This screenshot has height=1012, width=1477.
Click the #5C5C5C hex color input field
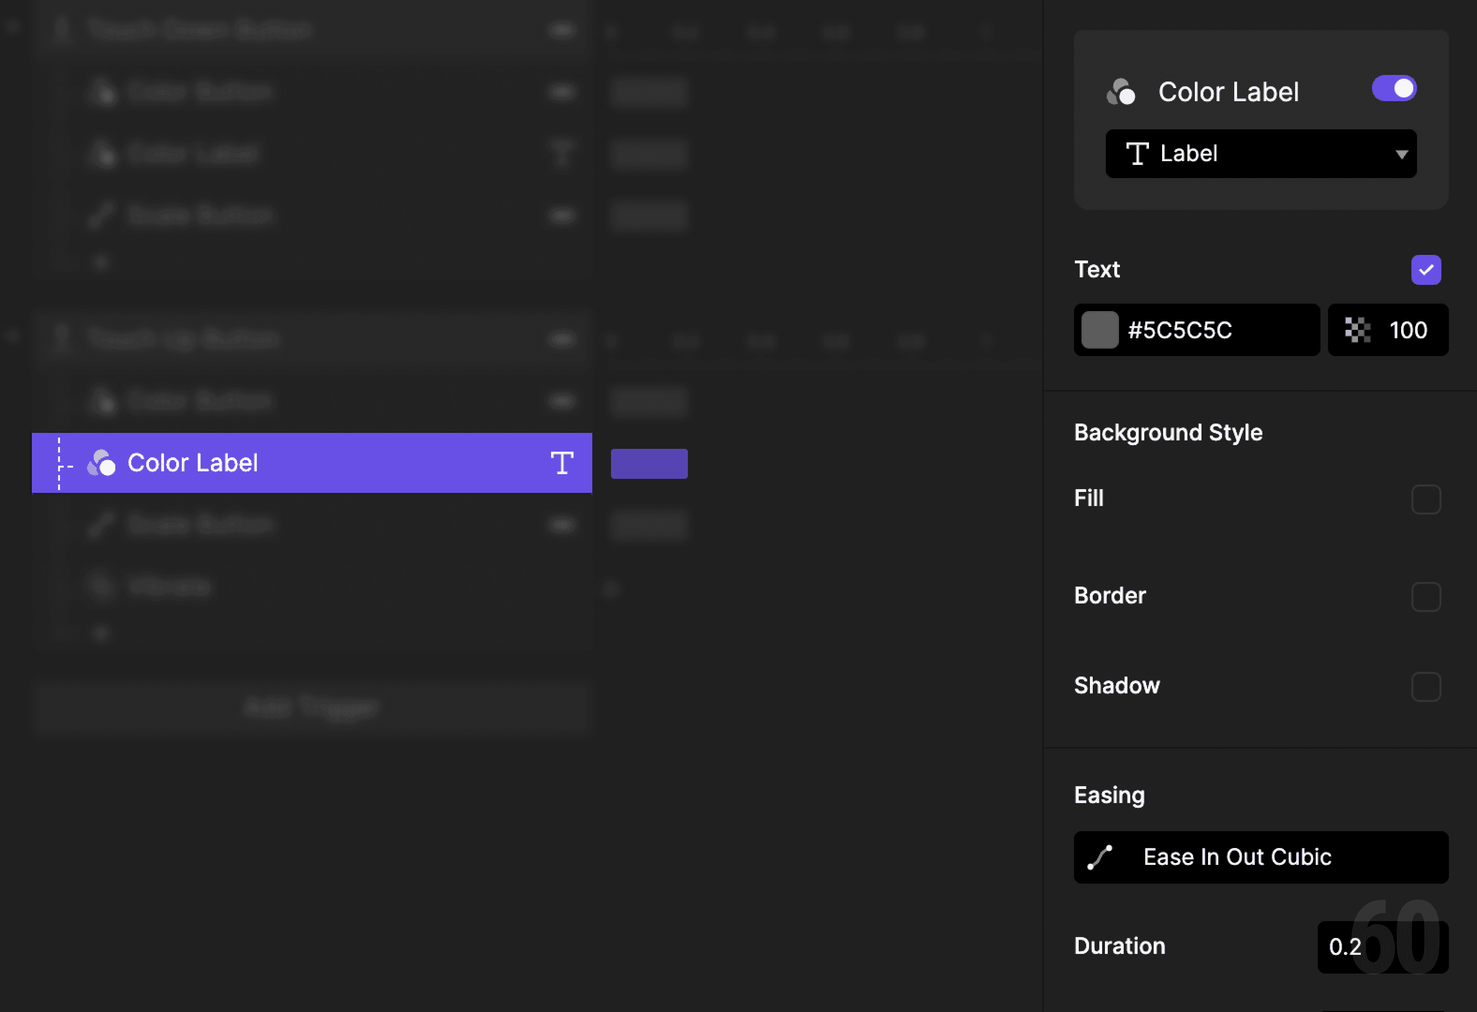tap(1195, 330)
